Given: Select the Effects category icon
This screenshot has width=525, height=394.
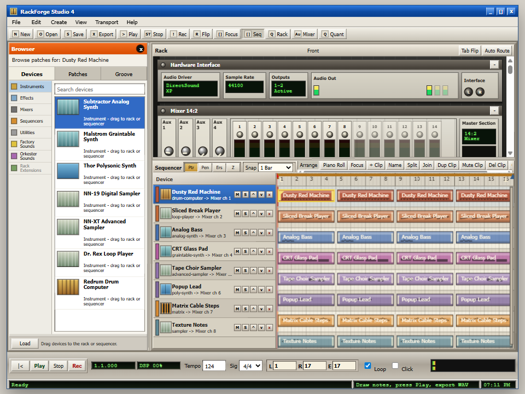Looking at the screenshot, I should pyautogui.click(x=14, y=98).
